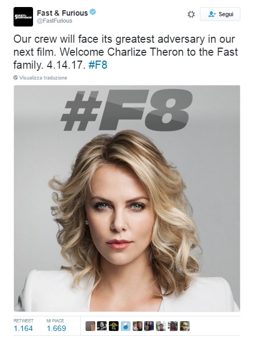Click Visualizza traduzione to translate the tweet
Viewport: 254px width, 338px height.
(x=43, y=78)
